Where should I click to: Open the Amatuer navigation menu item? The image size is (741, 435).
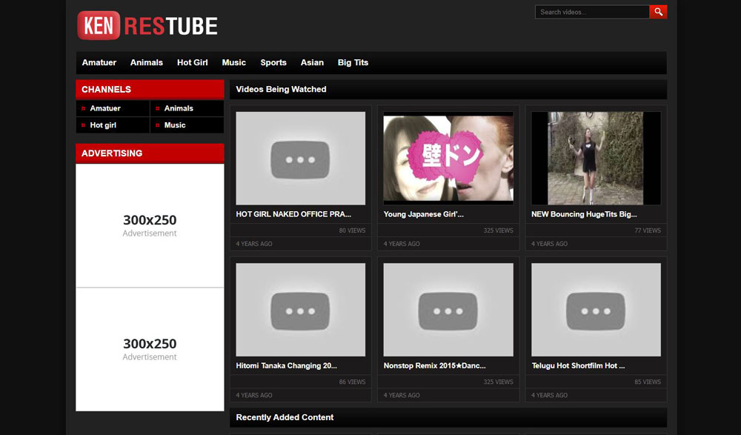99,62
